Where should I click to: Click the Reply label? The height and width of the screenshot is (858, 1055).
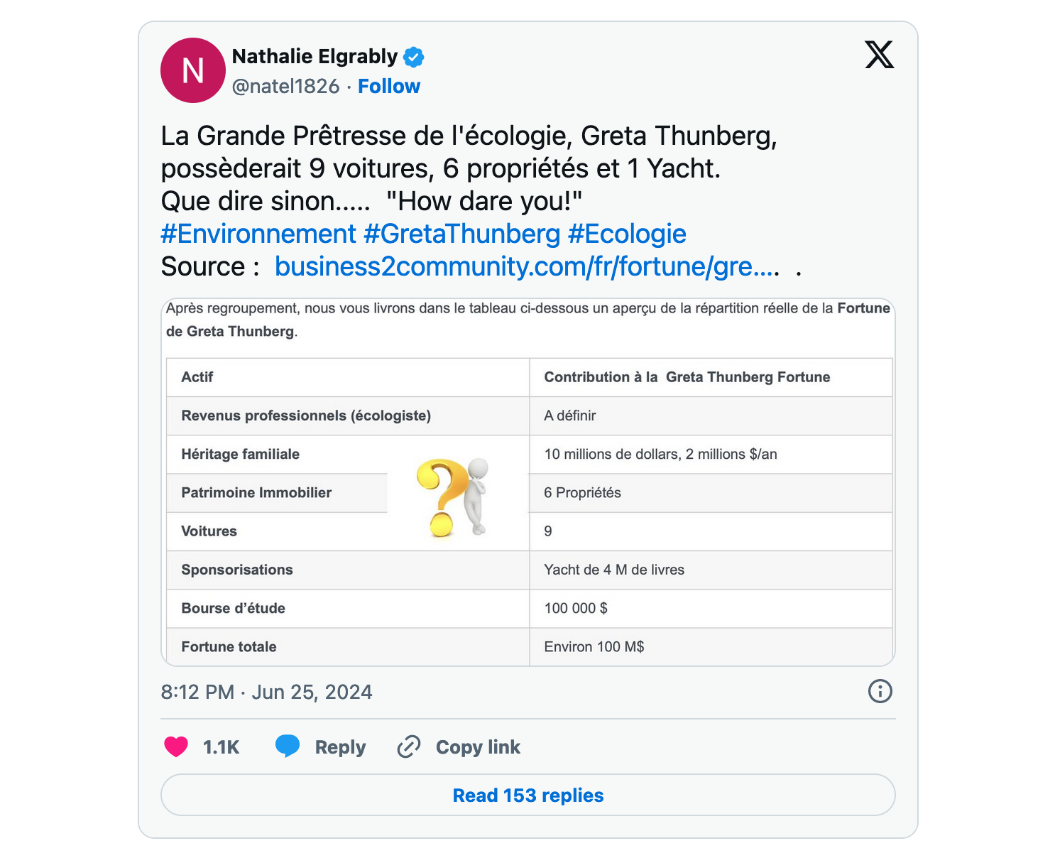(x=340, y=747)
